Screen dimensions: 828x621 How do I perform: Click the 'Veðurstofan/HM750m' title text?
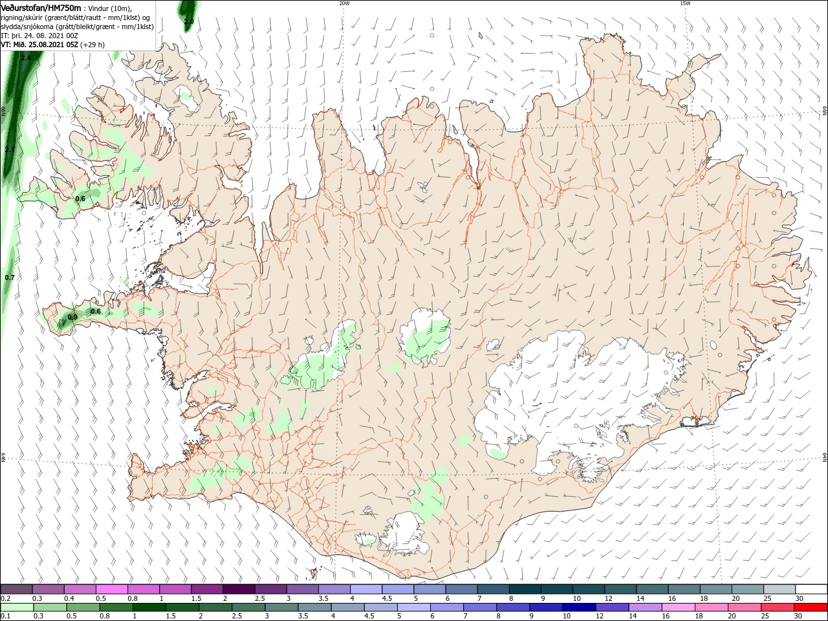(41, 7)
